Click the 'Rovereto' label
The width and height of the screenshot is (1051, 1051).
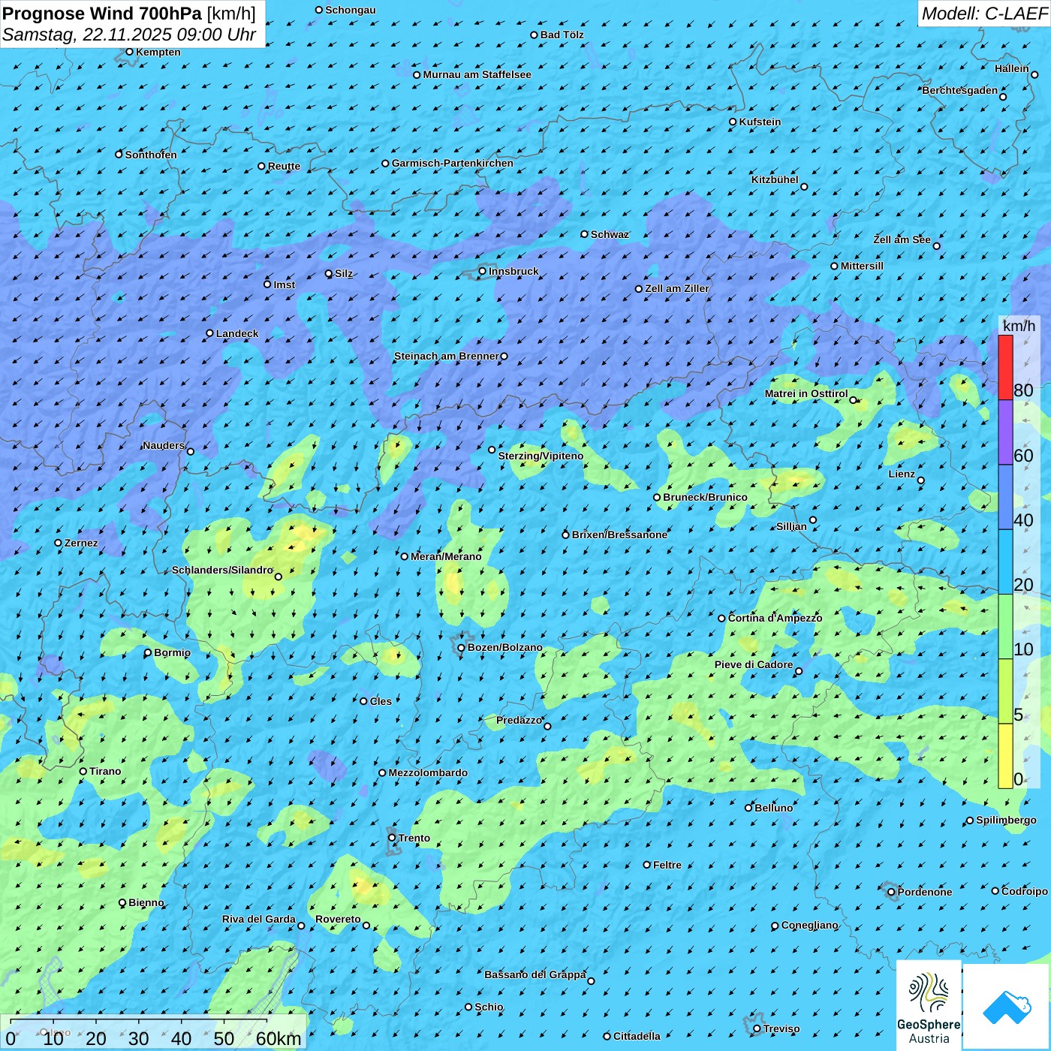tap(338, 920)
